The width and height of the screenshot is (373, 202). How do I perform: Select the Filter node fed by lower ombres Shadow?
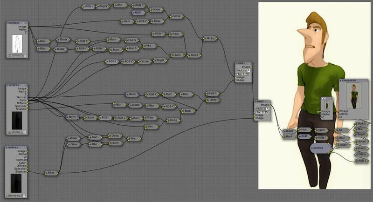coord(51,173)
